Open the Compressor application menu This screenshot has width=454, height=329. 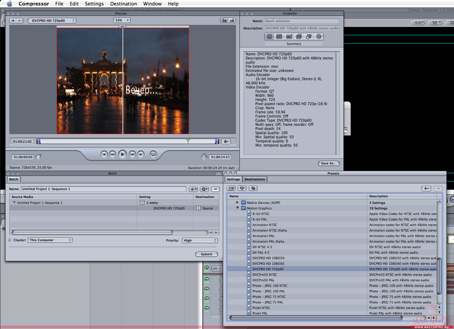[34, 4]
